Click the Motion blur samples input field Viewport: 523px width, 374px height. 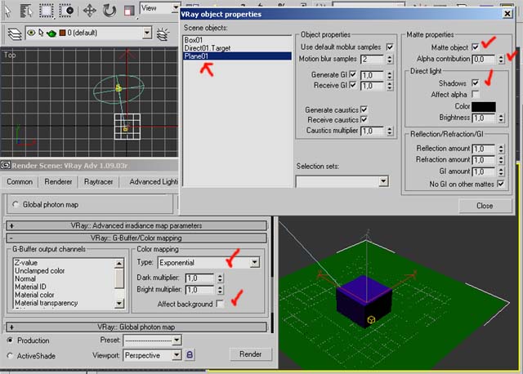point(373,60)
